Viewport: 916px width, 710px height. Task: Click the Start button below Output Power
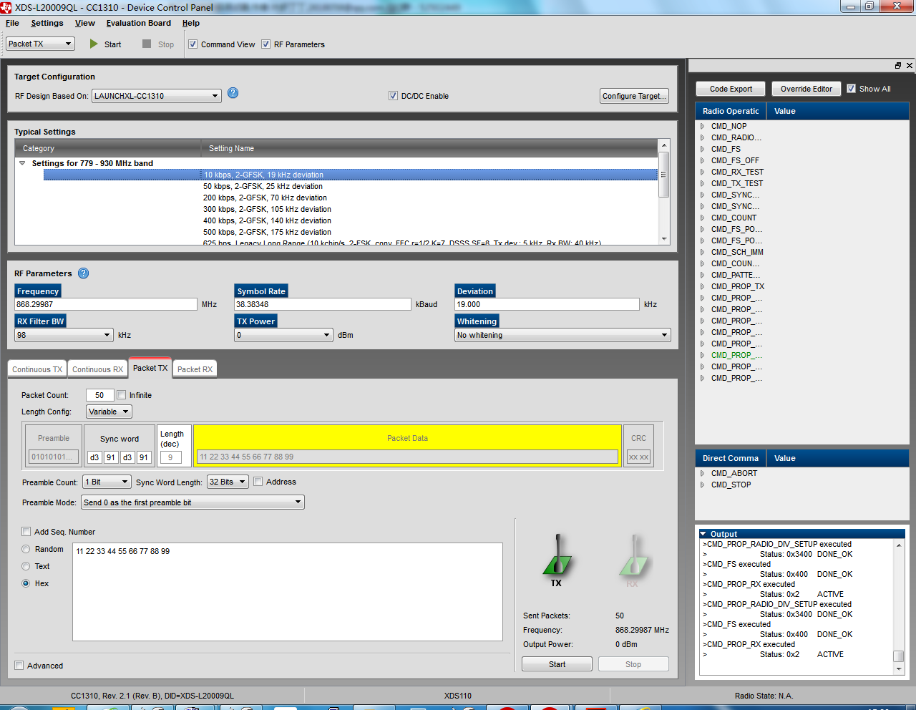(557, 664)
